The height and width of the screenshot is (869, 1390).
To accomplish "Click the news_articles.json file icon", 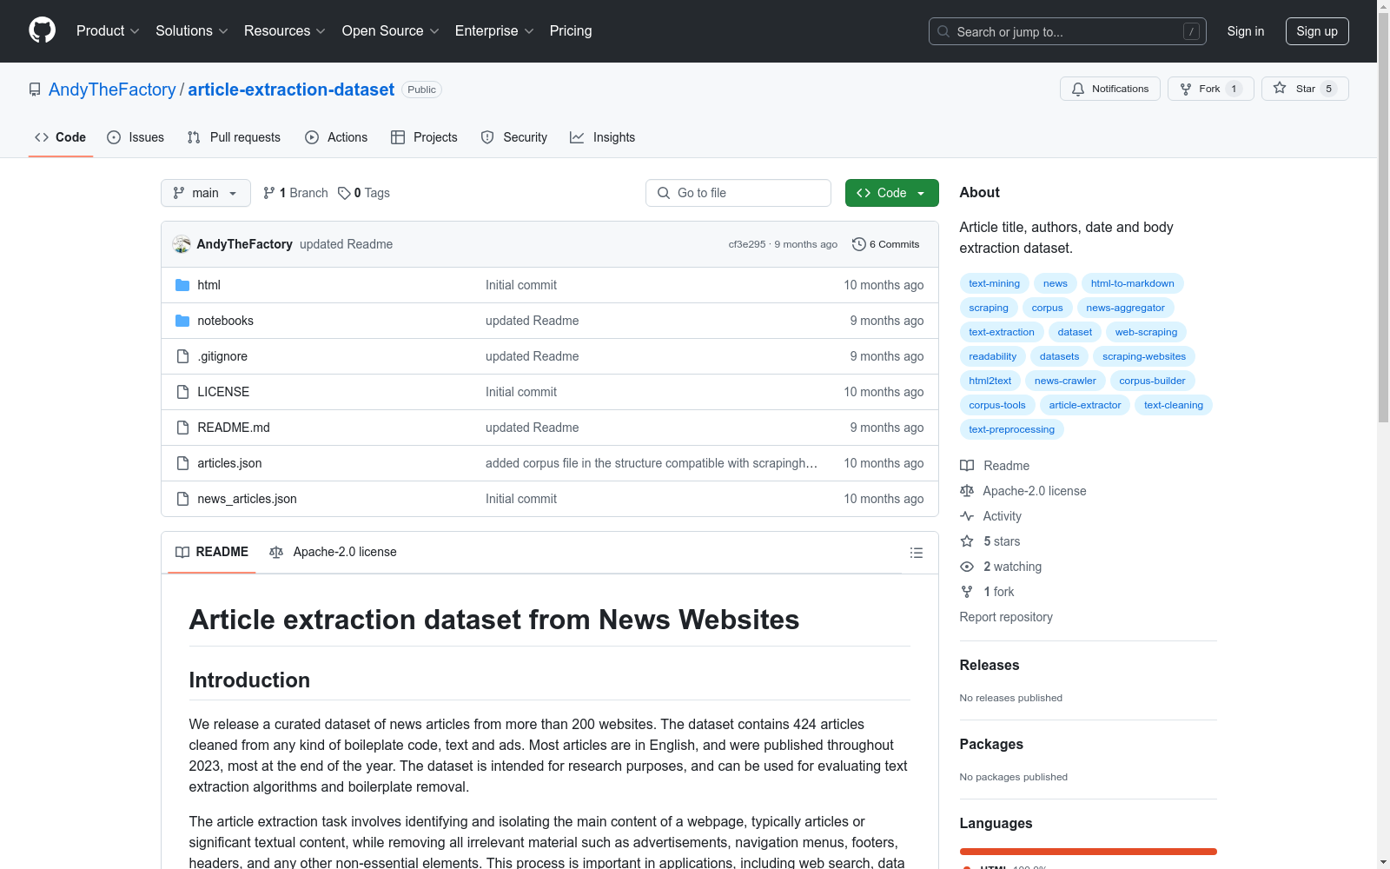I will coord(182,499).
